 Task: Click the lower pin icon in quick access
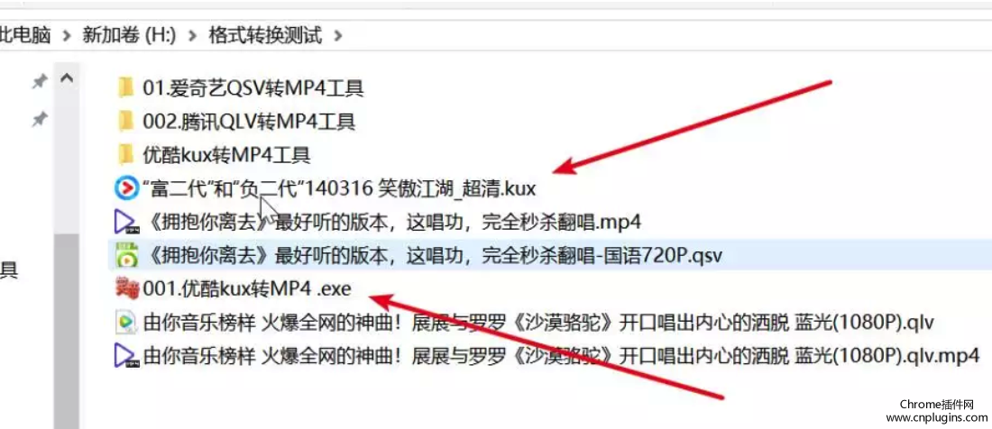40,119
